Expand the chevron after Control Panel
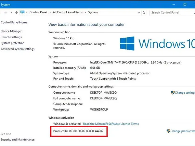This screenshot has width=195, height=146. (50, 12)
